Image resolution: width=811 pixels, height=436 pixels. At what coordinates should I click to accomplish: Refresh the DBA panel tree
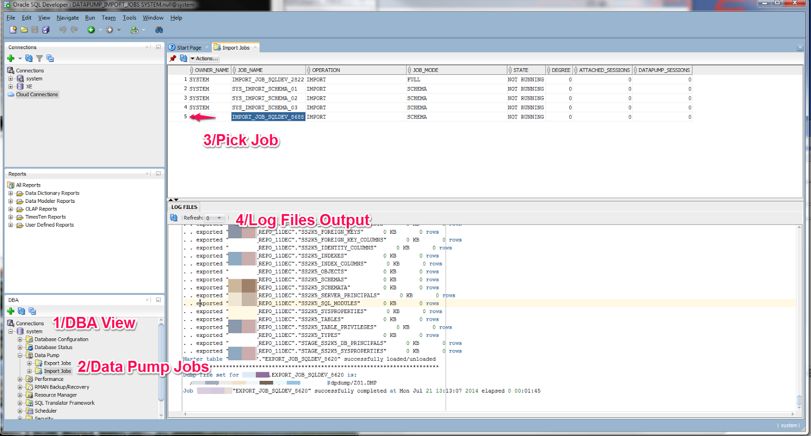[x=21, y=311]
